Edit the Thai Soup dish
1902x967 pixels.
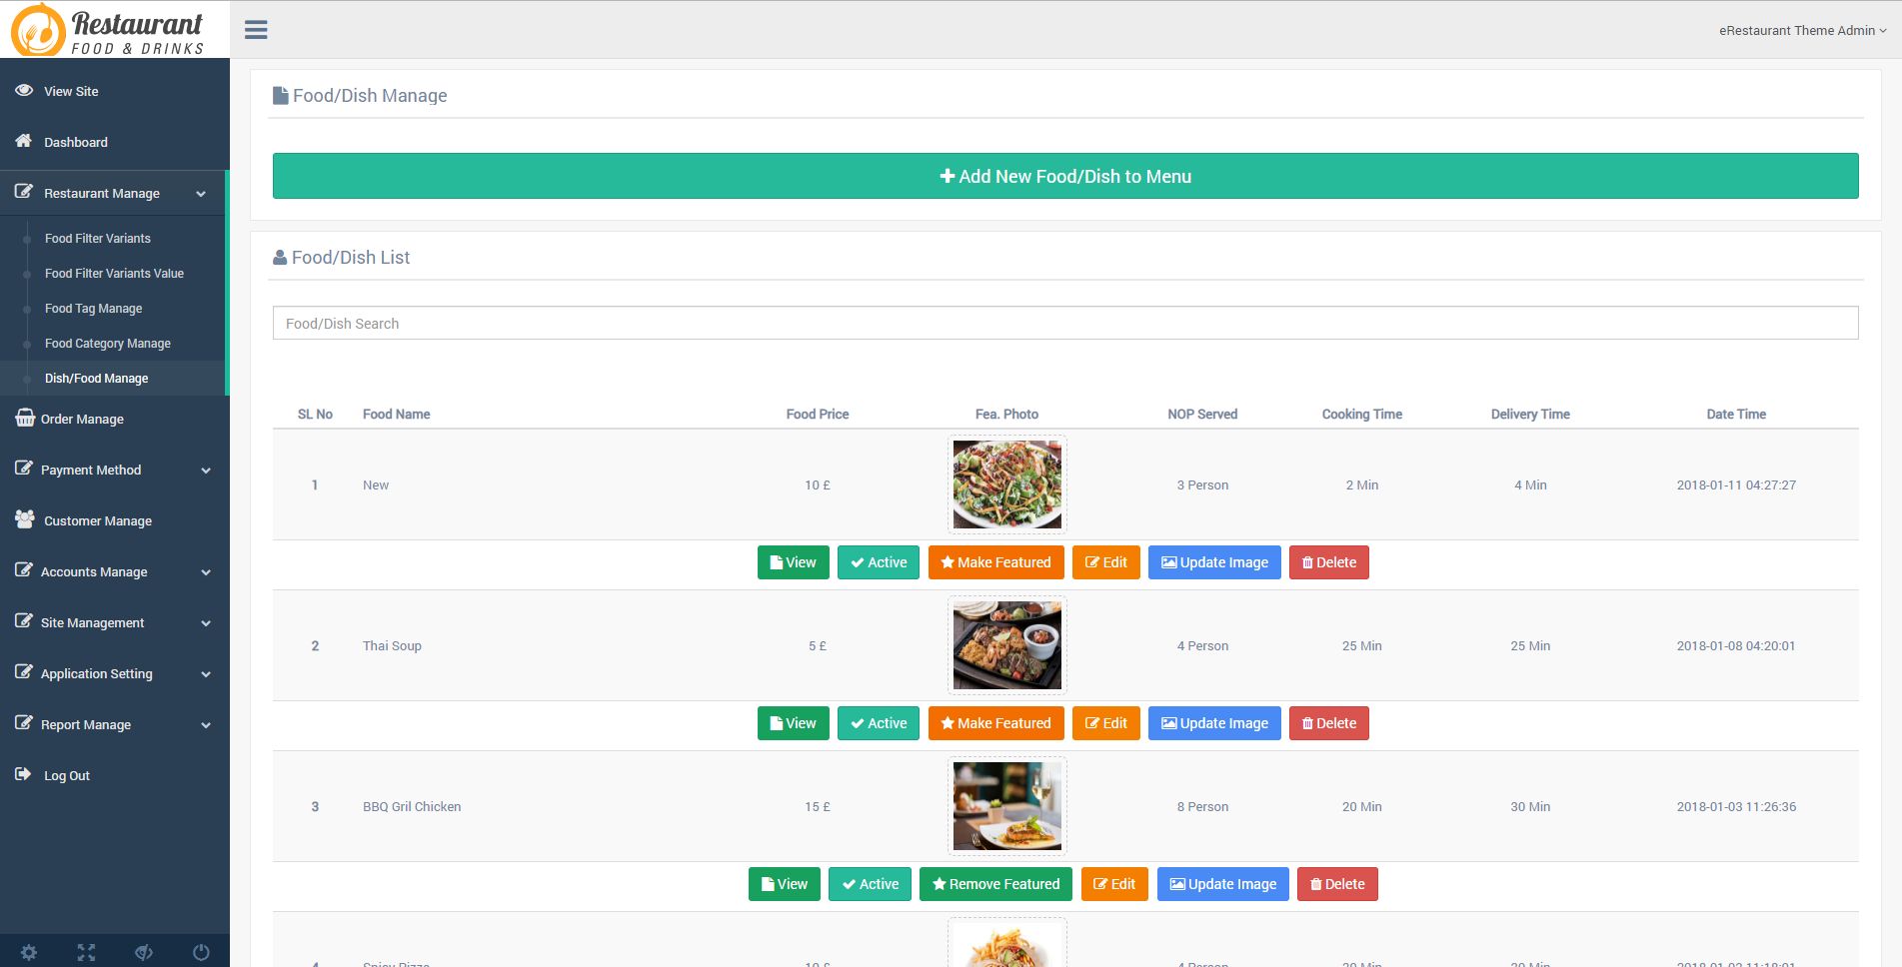point(1106,723)
